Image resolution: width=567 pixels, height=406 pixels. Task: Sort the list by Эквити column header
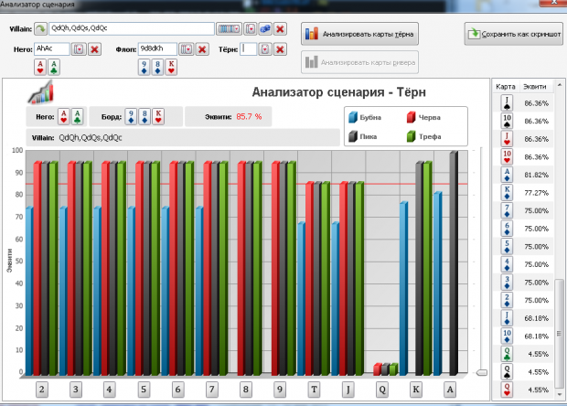point(535,86)
